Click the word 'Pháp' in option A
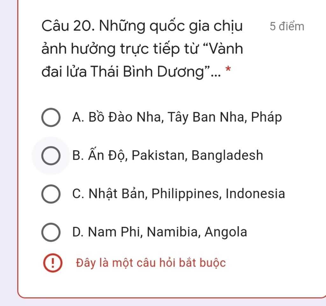Viewport: 326px width, 306px height. pyautogui.click(x=266, y=117)
